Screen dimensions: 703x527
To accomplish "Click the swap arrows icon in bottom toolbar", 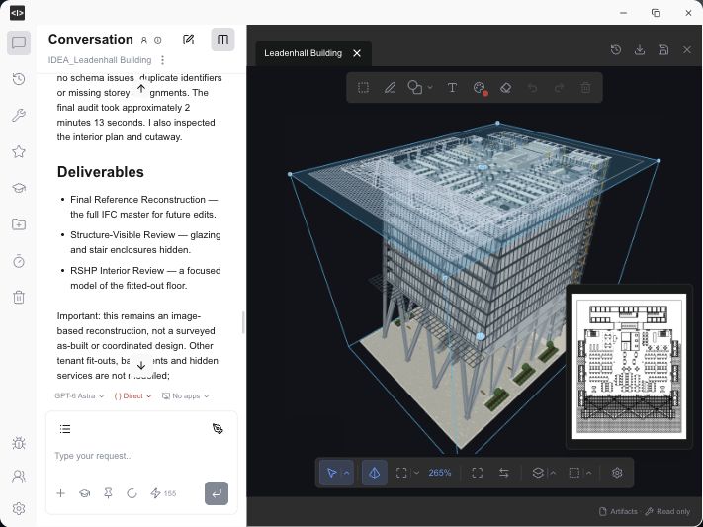I will click(x=504, y=473).
